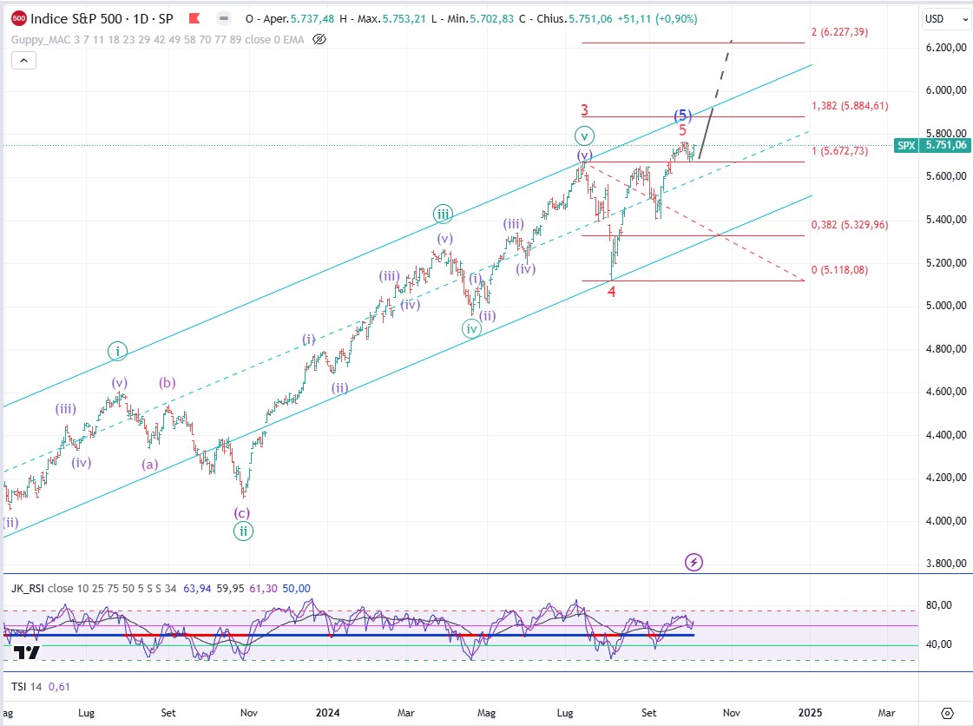Click the Mag label on the time axis
973x726 pixels.
tap(486, 713)
